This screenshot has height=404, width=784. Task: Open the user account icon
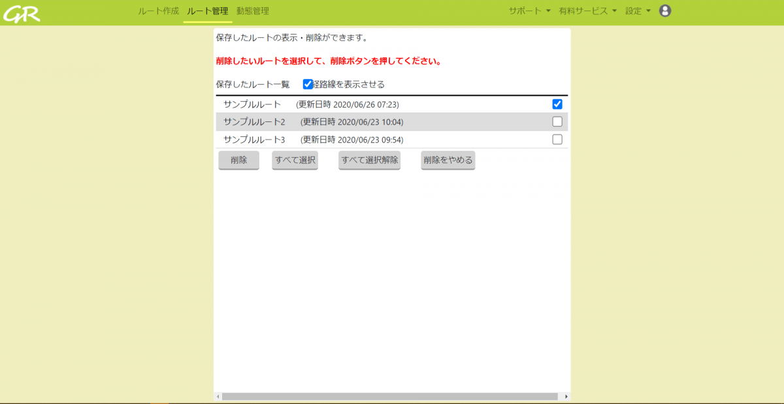coord(664,10)
